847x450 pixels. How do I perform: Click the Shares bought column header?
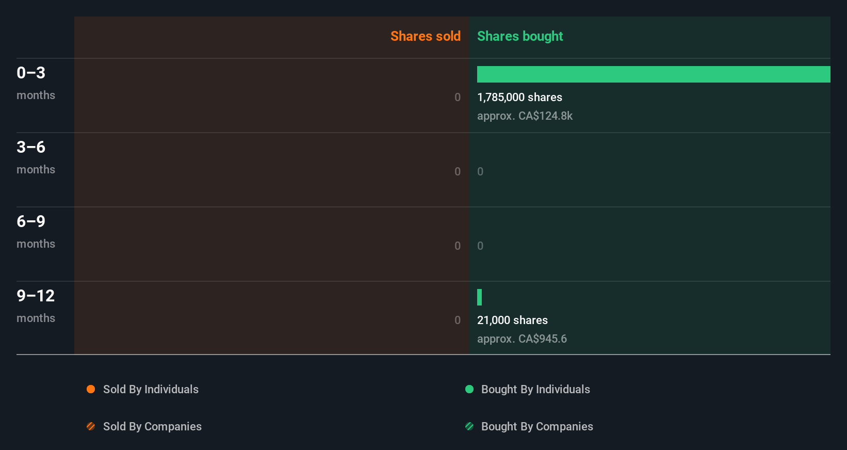(x=520, y=36)
